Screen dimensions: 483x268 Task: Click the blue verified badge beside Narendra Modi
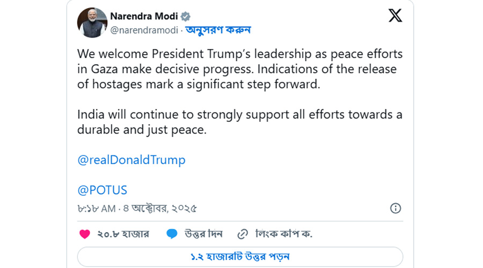[x=186, y=17]
